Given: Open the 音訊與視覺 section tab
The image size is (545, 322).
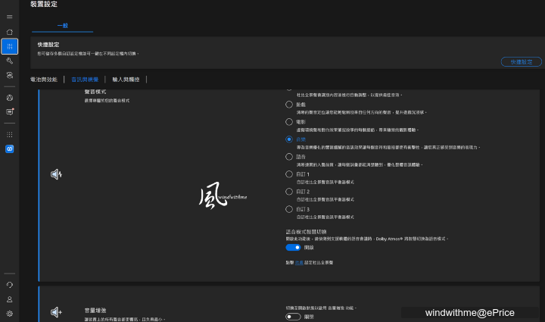Looking at the screenshot, I should click(x=85, y=80).
